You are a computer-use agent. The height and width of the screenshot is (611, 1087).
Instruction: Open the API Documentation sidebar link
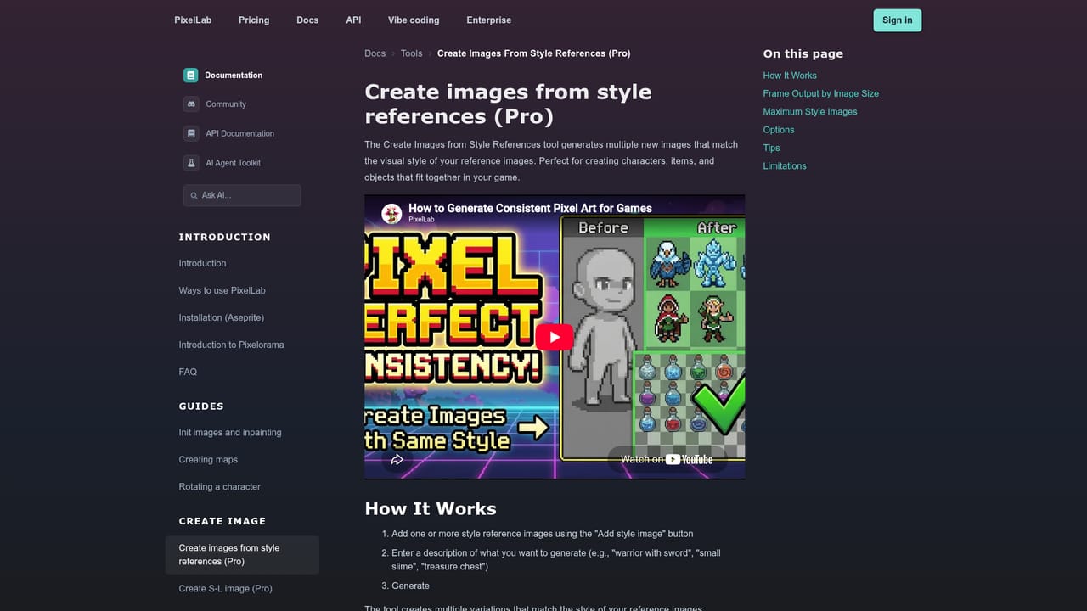coord(239,134)
